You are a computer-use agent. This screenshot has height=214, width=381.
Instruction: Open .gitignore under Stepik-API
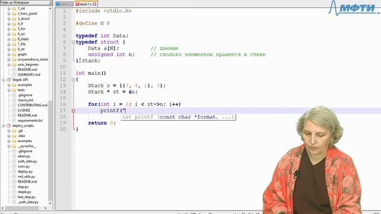pyautogui.click(x=25, y=95)
